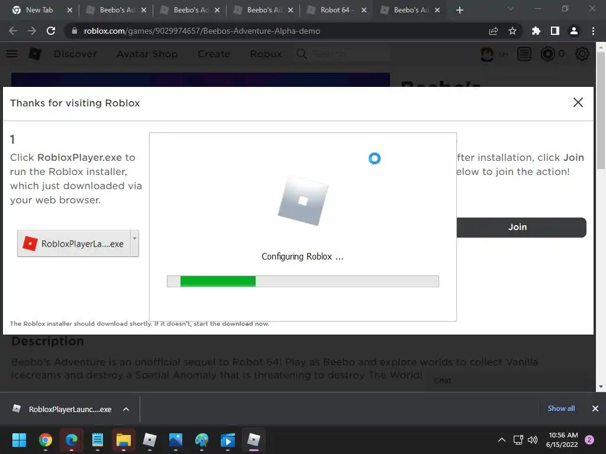The image size is (606, 454).
Task: Expand the arrow beside RobloxPlayerLa....exe in dialog
Action: (x=134, y=244)
